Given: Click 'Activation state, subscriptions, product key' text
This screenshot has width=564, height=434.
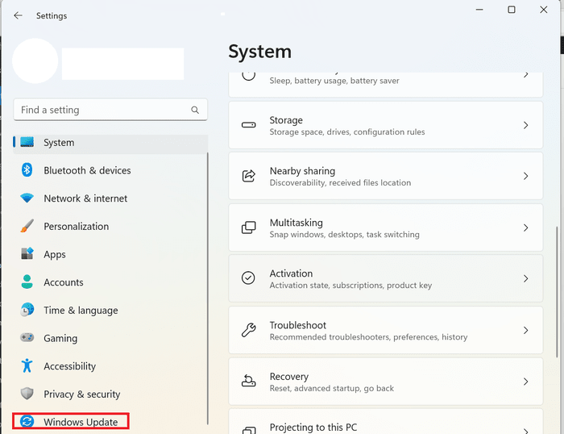Looking at the screenshot, I should click(x=350, y=286).
